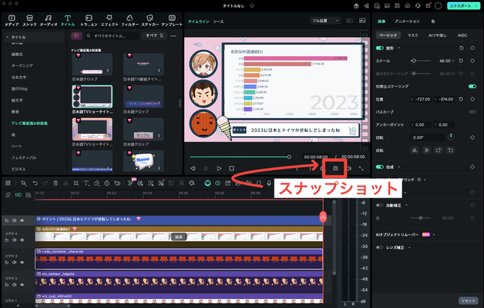Image resolution: width=484 pixels, height=308 pixels.
Task: Click the Export (エクスポート) button
Action: [460, 6]
